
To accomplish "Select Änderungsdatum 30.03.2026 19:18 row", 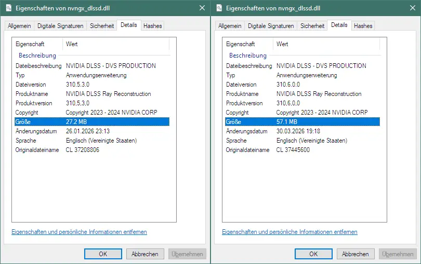I will pyautogui.click(x=302, y=131).
